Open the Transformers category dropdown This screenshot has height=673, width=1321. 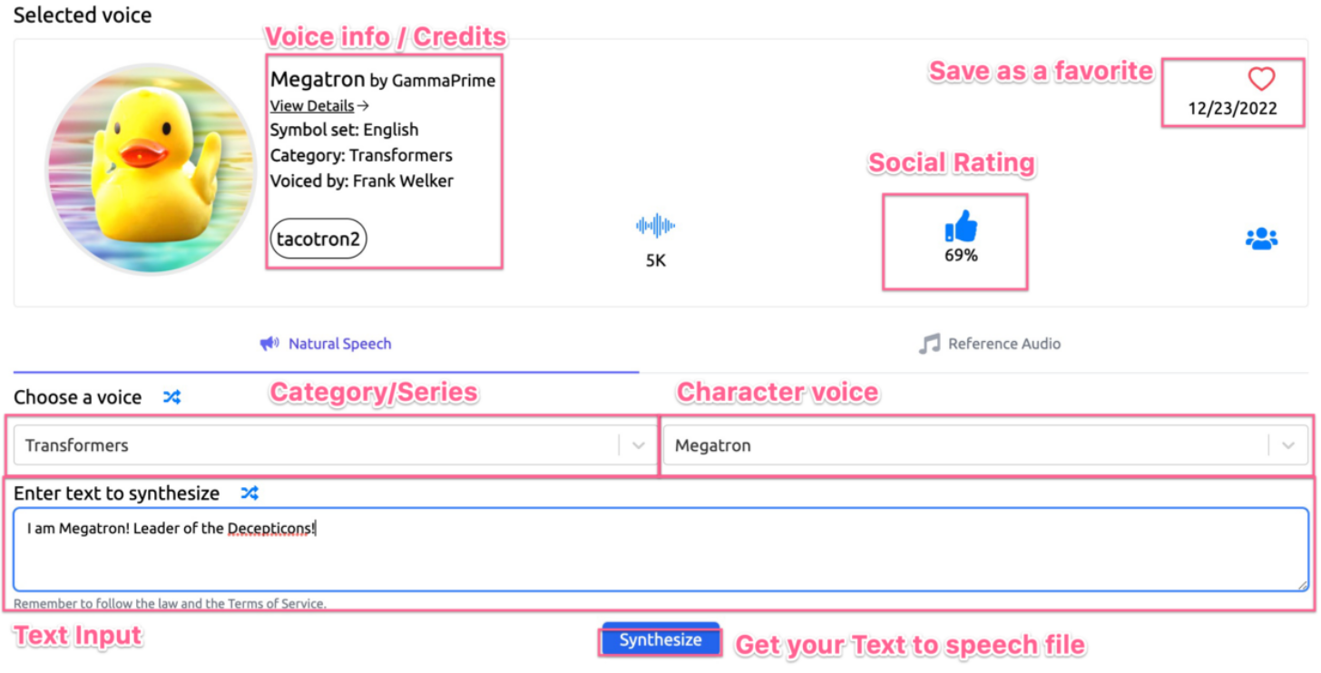(x=318, y=445)
